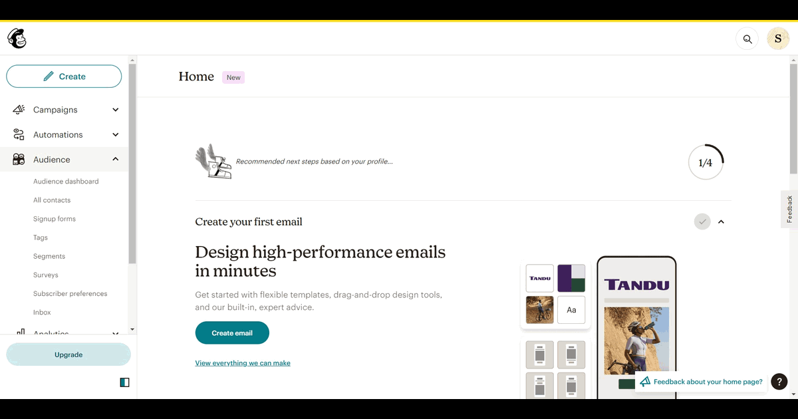Open the vertical Feedback tab
The image size is (798, 419).
(x=789, y=209)
